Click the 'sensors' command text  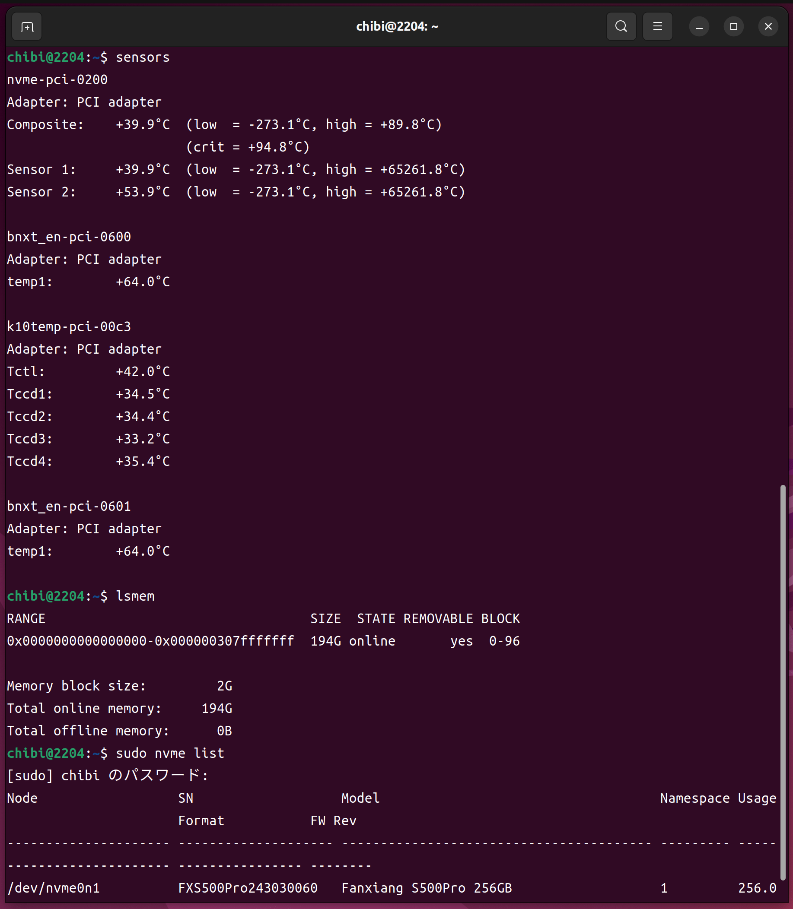pyautogui.click(x=143, y=57)
